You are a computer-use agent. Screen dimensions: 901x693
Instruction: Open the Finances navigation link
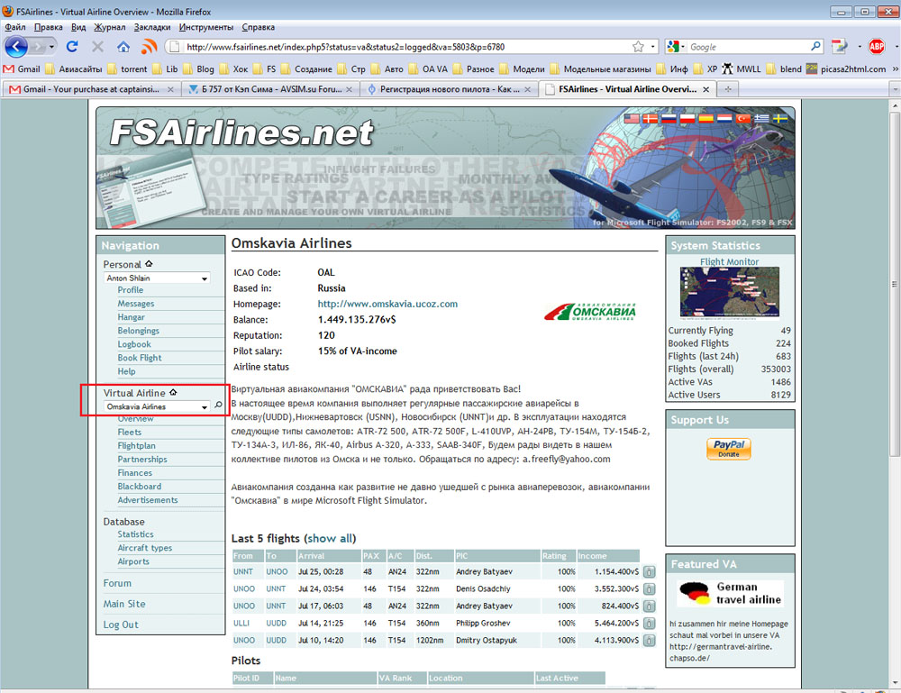click(135, 473)
